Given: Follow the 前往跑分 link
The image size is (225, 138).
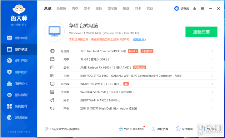Looking at the screenshot, I should pos(140,39).
